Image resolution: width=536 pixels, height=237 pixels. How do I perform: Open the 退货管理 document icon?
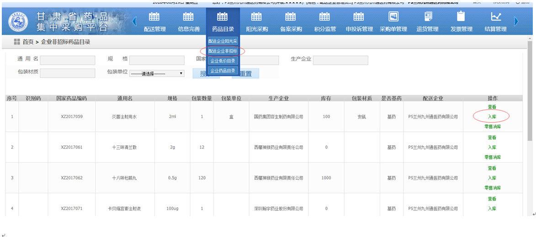(x=427, y=16)
